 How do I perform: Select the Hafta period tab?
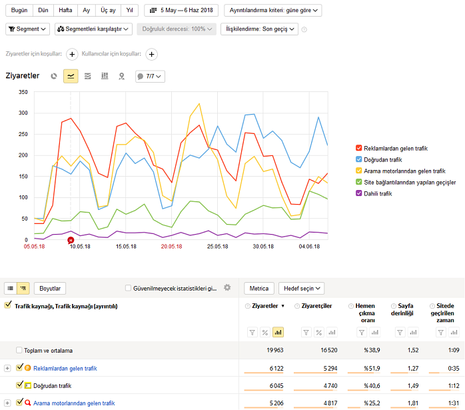pyautogui.click(x=65, y=11)
